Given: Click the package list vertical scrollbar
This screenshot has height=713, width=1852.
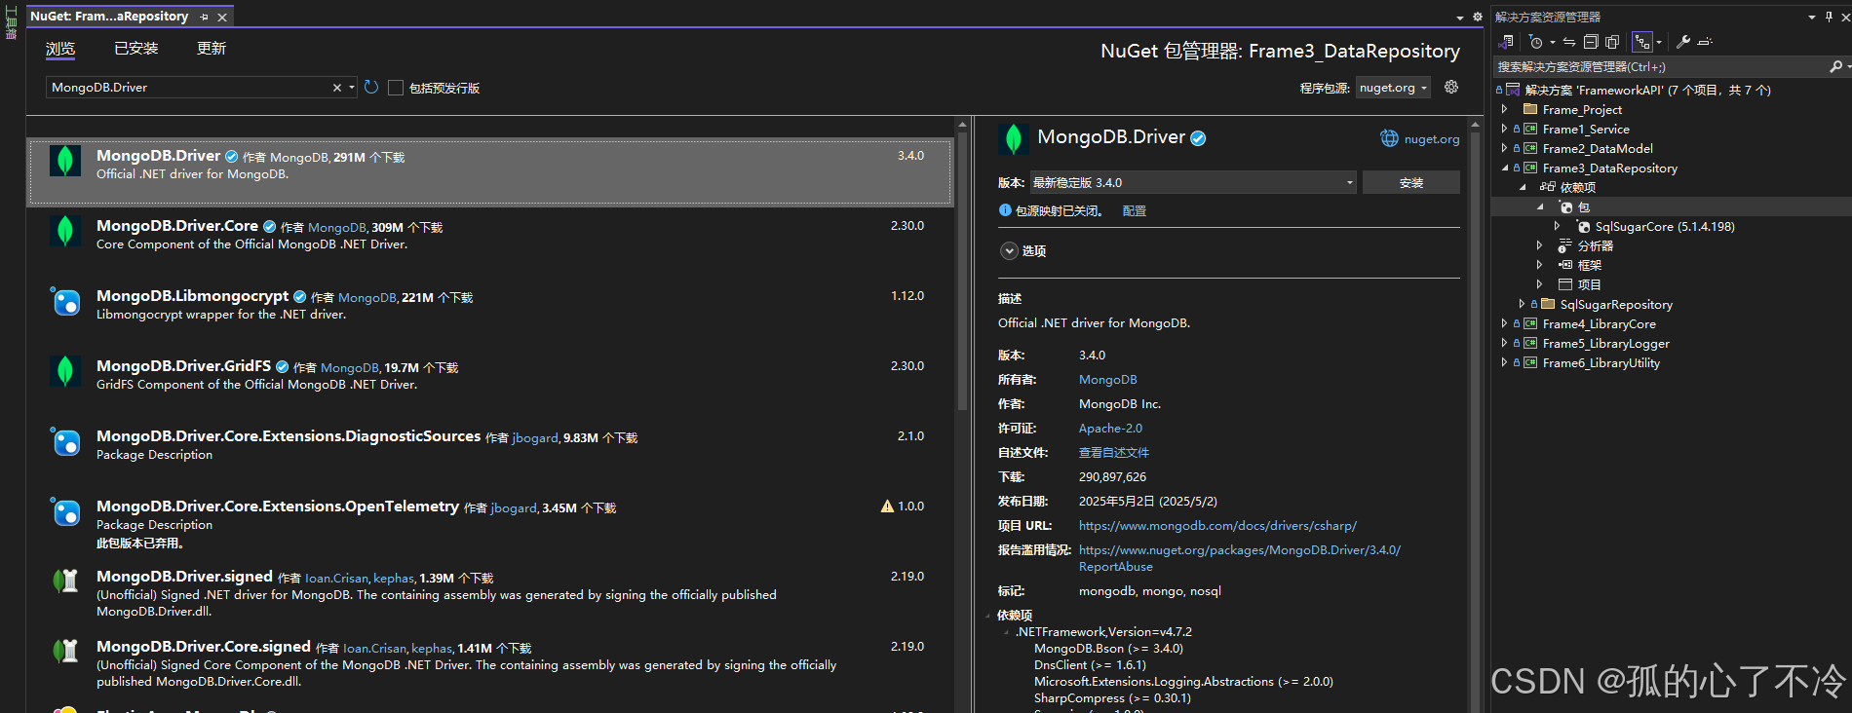Looking at the screenshot, I should pos(962,273).
